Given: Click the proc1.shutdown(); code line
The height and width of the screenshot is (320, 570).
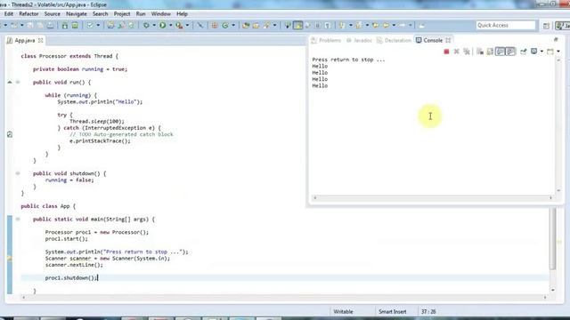Looking at the screenshot, I should 71,278.
